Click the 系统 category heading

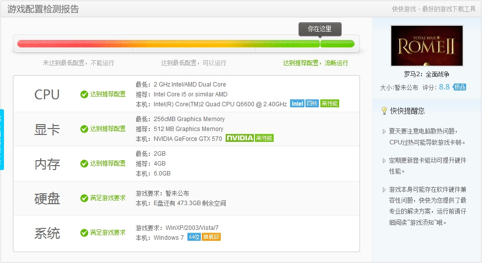47,233
